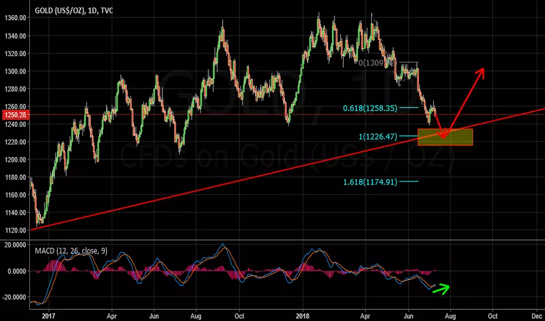
Task: Click the 1200.00 price axis label
Action: click(15, 160)
